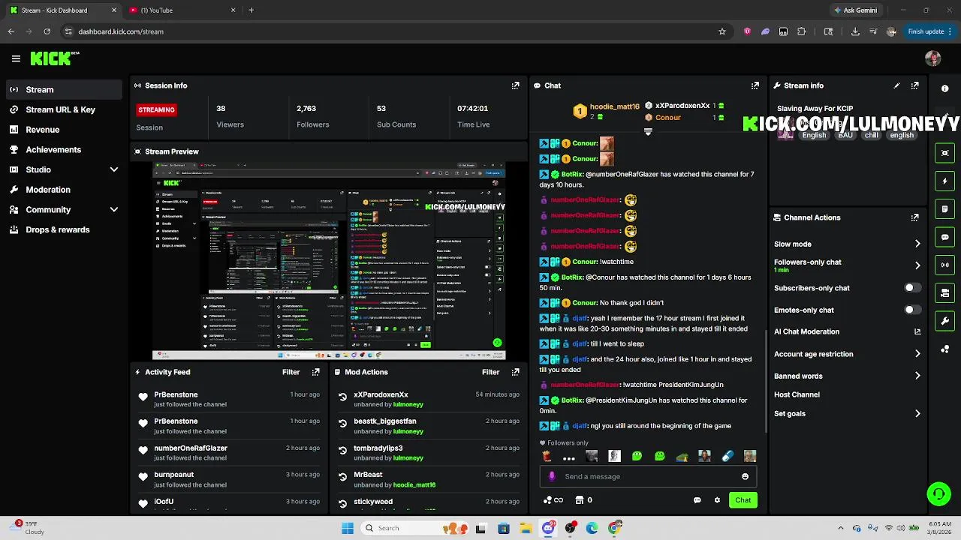Viewport: 961px width, 540px height.
Task: Open the info icon in right rail
Action: tap(944, 88)
